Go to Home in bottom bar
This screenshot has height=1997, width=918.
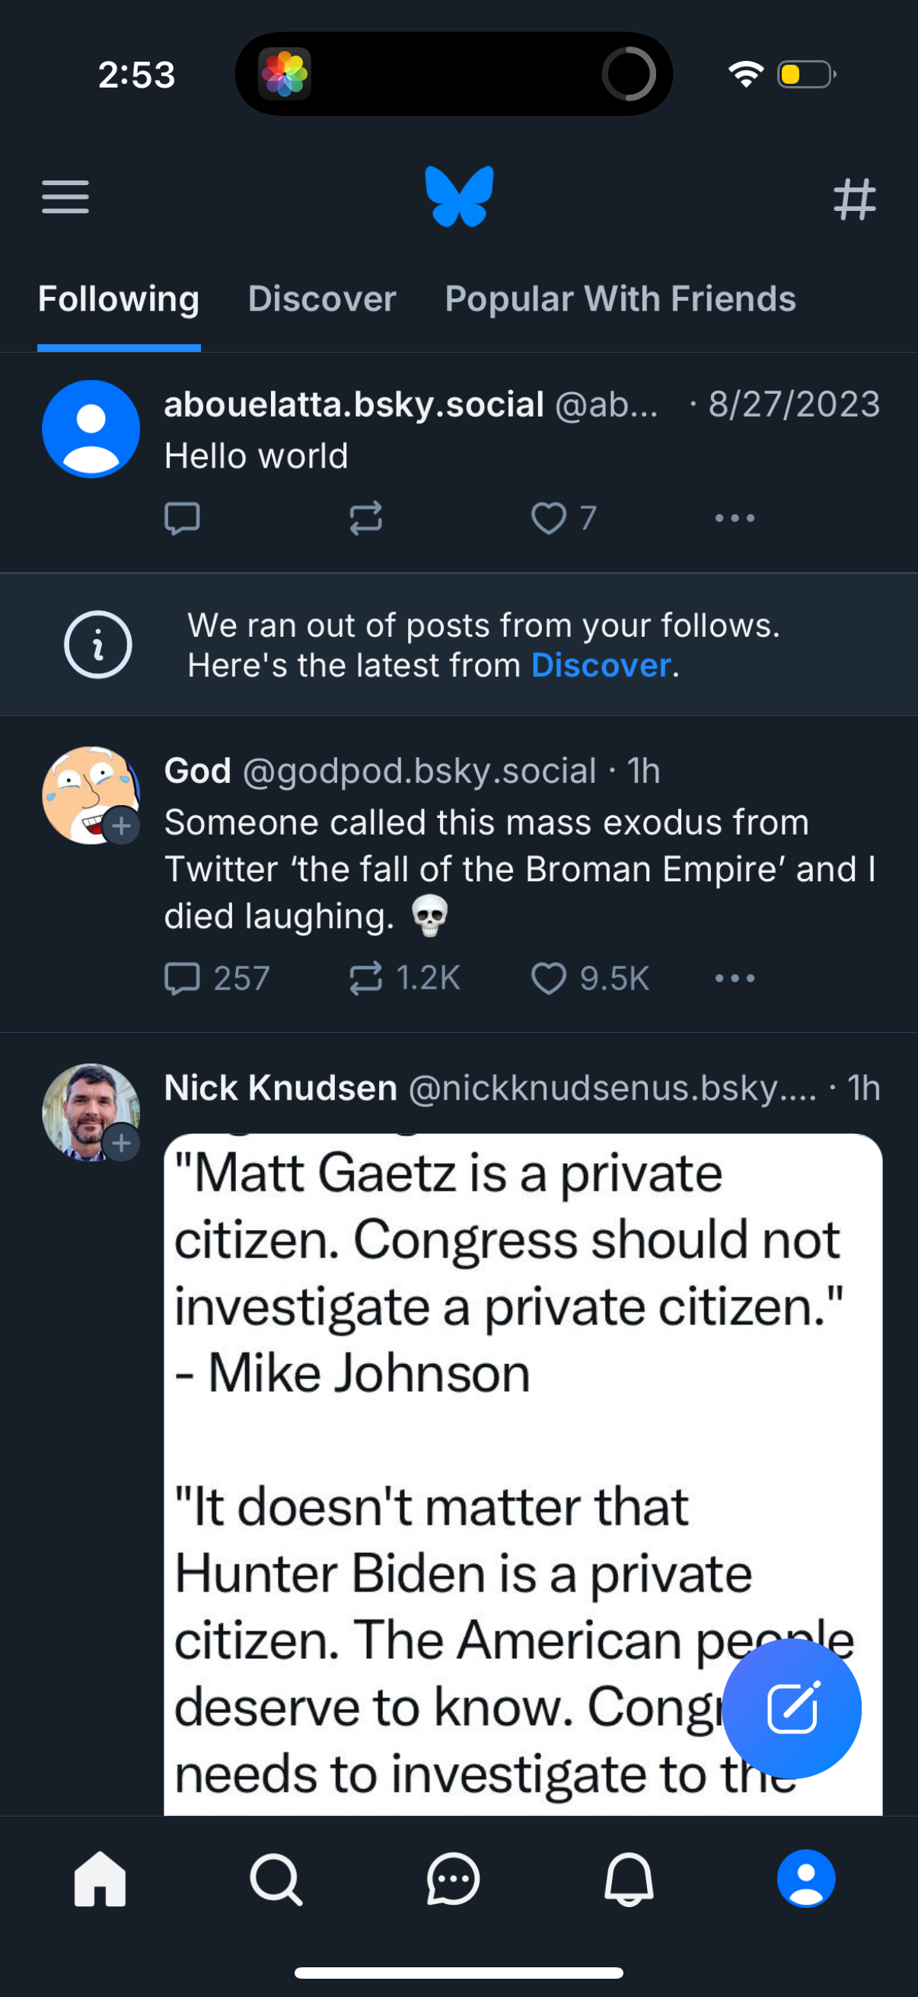pos(100,1879)
